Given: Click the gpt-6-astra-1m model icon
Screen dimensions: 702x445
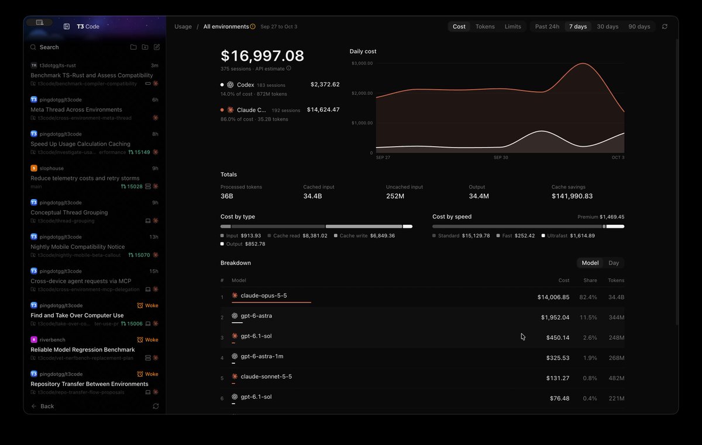Looking at the screenshot, I should 235,356.
